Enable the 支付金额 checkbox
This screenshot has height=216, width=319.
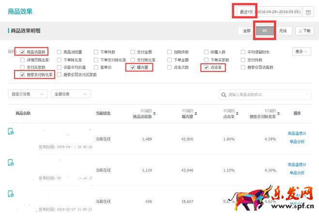(133, 52)
